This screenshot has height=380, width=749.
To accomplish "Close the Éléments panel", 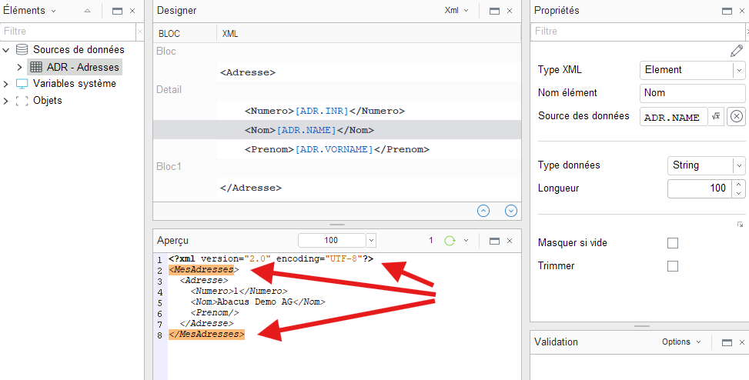I will pyautogui.click(x=132, y=11).
